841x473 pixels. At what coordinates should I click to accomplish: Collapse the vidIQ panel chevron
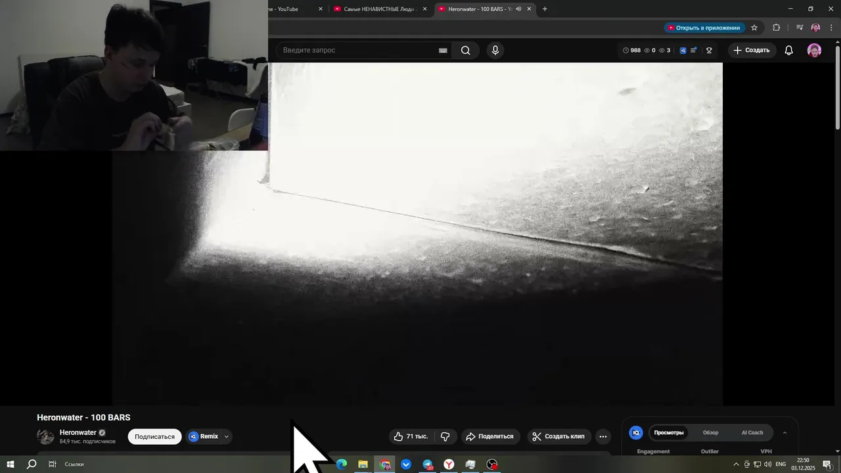[784, 433]
